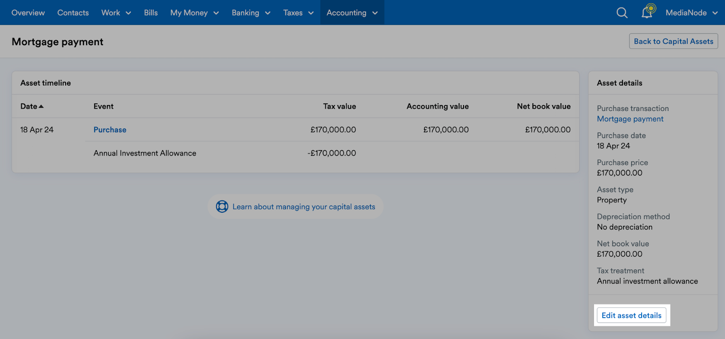Expand the Banking menu
Screen dimensions: 725x339
coord(251,13)
